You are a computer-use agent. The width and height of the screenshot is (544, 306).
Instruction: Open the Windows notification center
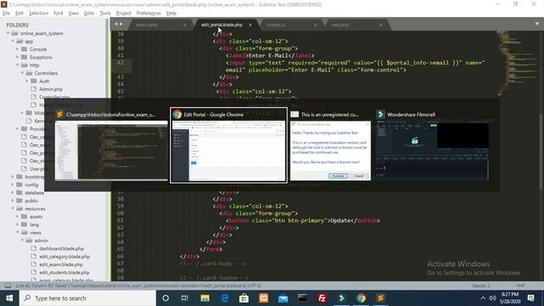click(530, 298)
